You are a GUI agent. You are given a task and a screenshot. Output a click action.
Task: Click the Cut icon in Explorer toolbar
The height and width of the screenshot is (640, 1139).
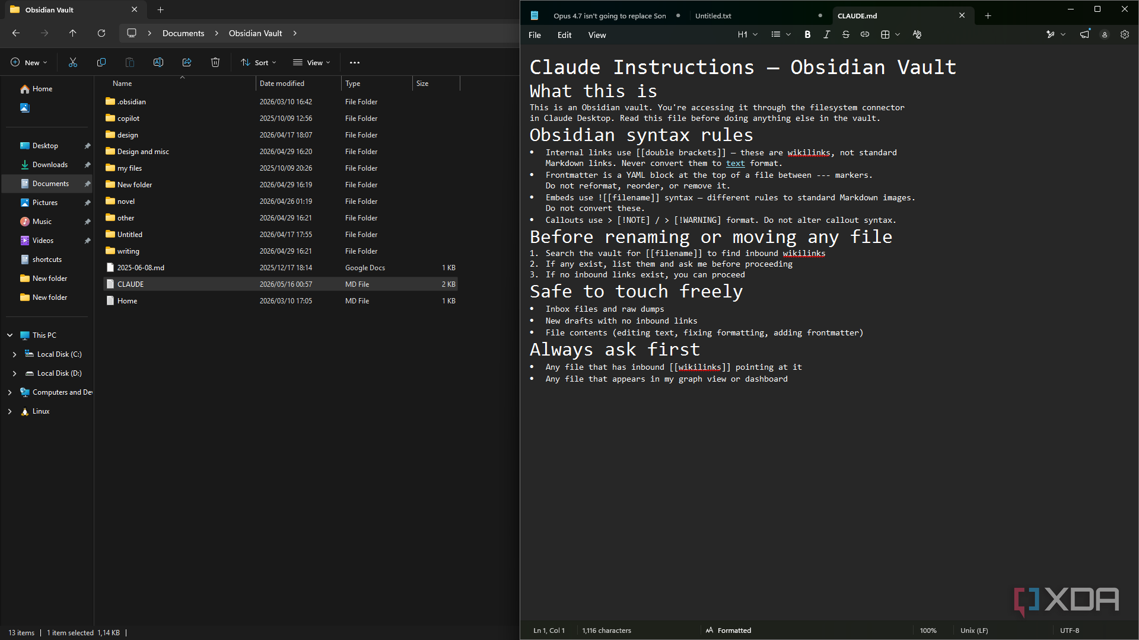coord(73,62)
